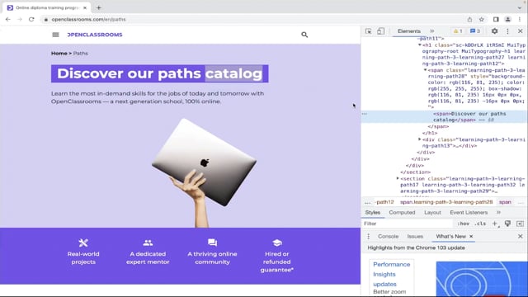The image size is (528, 297).
Task: Open the tab search chevron
Action: pos(520,7)
